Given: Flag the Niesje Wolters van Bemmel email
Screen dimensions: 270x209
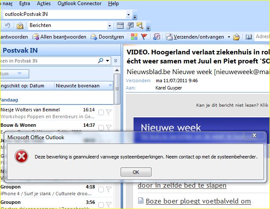Looking at the screenshot, I should click(109, 112).
